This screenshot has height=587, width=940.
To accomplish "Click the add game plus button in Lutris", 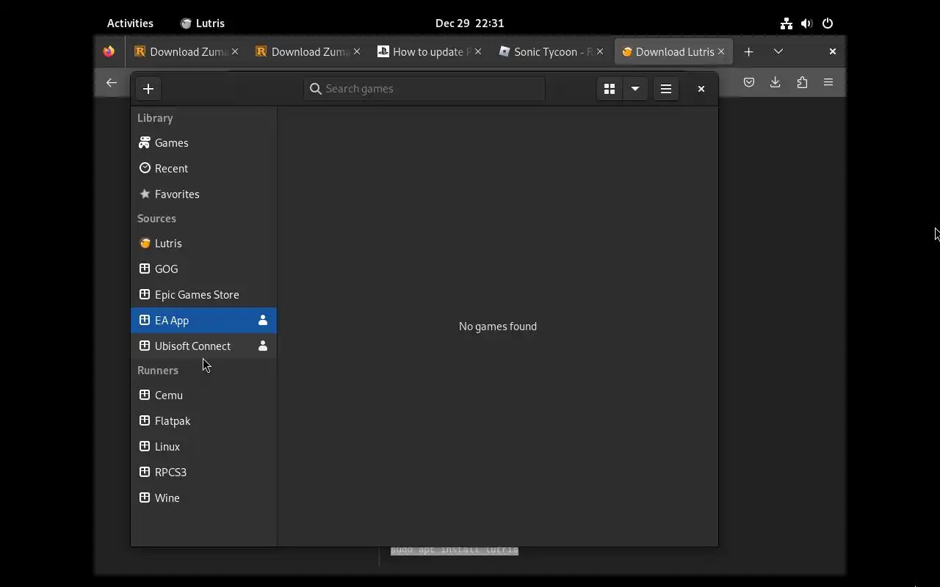I will point(148,89).
